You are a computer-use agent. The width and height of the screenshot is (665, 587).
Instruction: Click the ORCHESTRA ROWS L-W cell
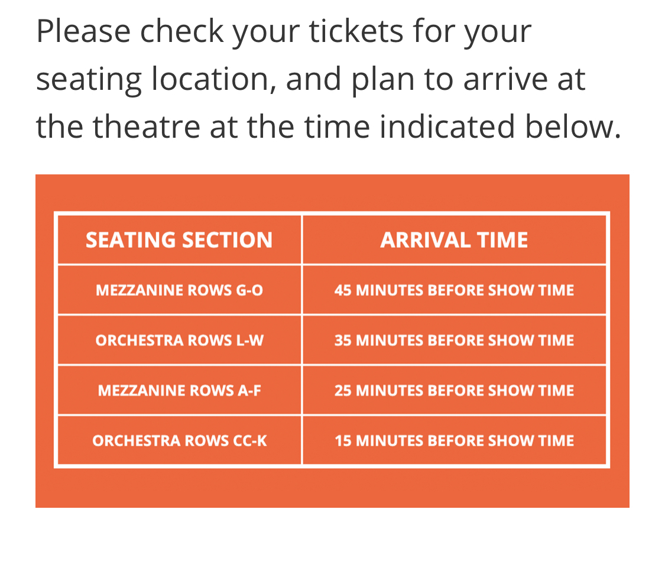[179, 340]
